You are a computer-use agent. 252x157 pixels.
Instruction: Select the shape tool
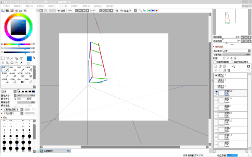[x=16, y=58]
